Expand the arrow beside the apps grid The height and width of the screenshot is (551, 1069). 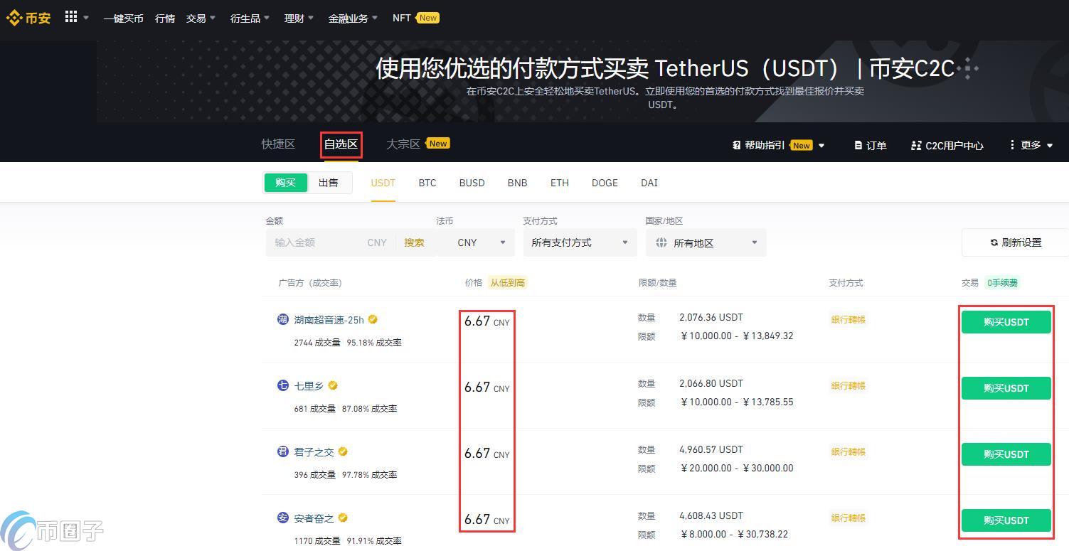point(86,18)
